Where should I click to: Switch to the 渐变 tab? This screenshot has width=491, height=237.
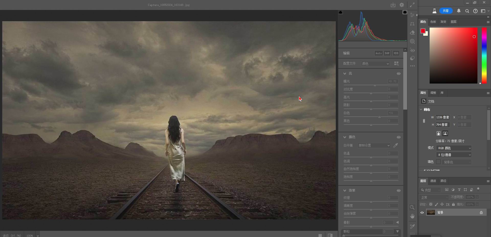[443, 22]
